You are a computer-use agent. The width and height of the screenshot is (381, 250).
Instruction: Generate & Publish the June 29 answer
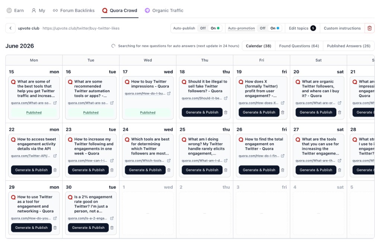point(31,228)
